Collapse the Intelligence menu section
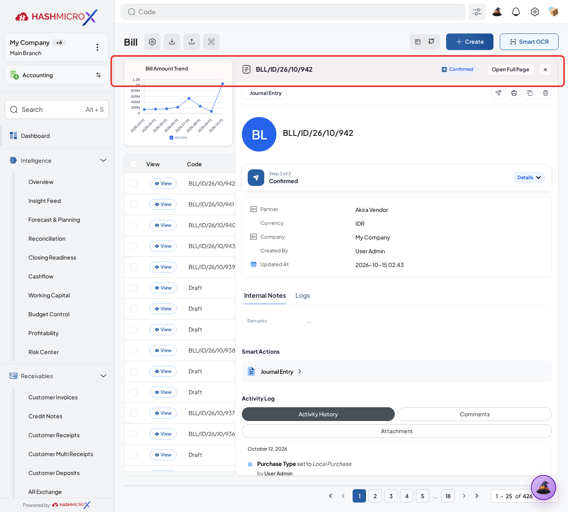This screenshot has width=568, height=512. click(x=103, y=160)
